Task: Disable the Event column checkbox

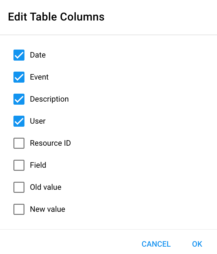Action: [x=19, y=77]
